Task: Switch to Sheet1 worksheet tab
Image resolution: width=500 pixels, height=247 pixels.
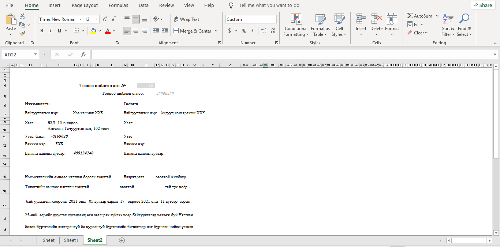Action: pyautogui.click(x=71, y=240)
